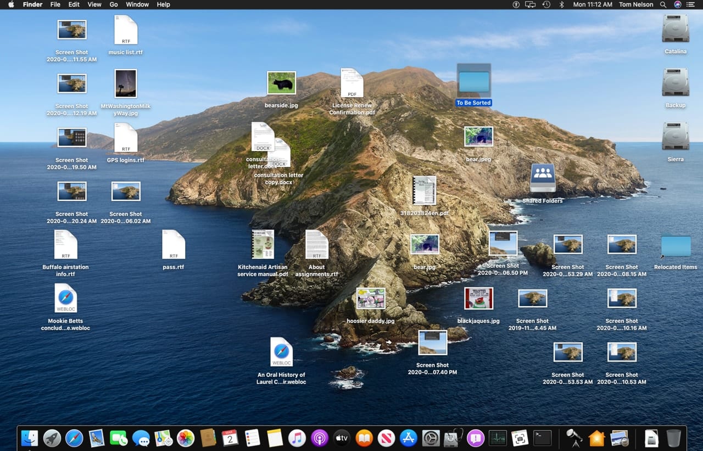Click the View menu

94,4
